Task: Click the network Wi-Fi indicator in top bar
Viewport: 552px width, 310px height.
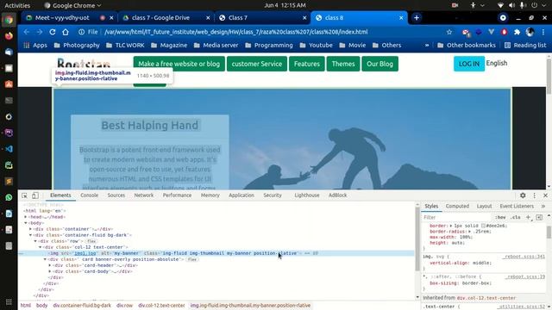Action: (x=500, y=5)
